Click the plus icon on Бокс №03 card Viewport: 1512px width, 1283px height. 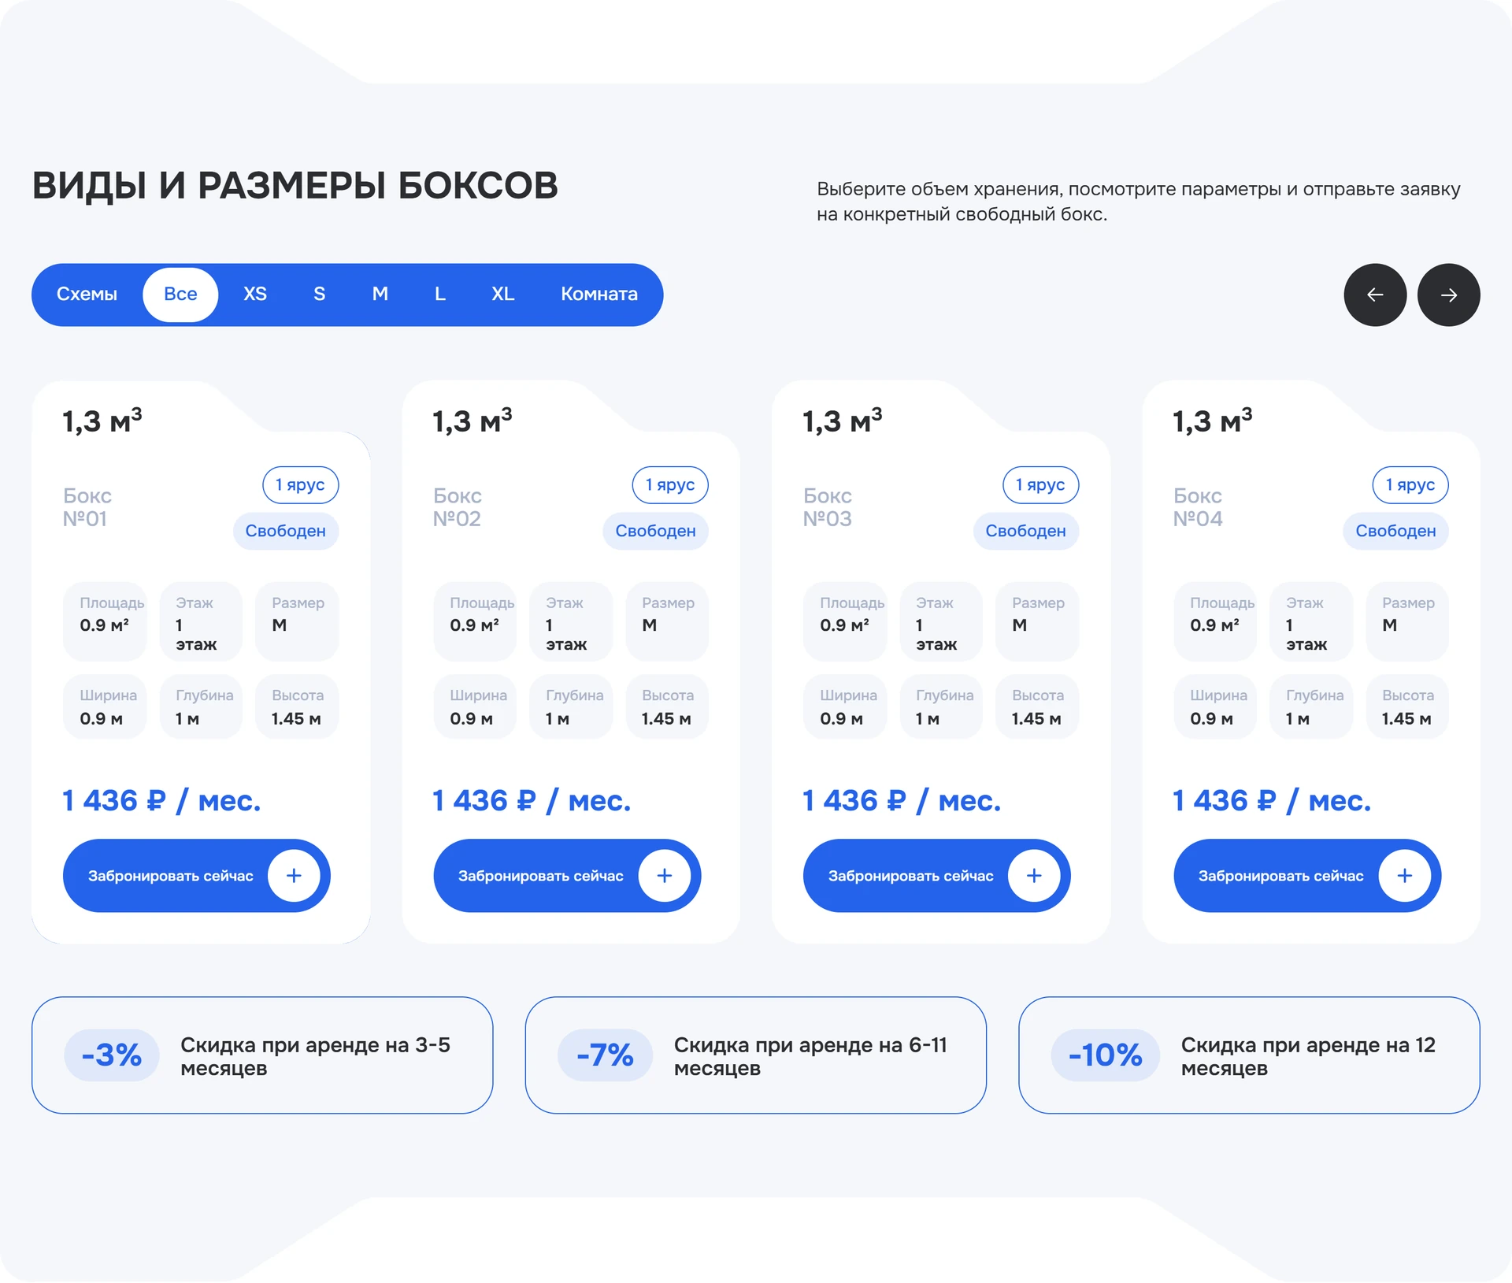tap(1034, 876)
